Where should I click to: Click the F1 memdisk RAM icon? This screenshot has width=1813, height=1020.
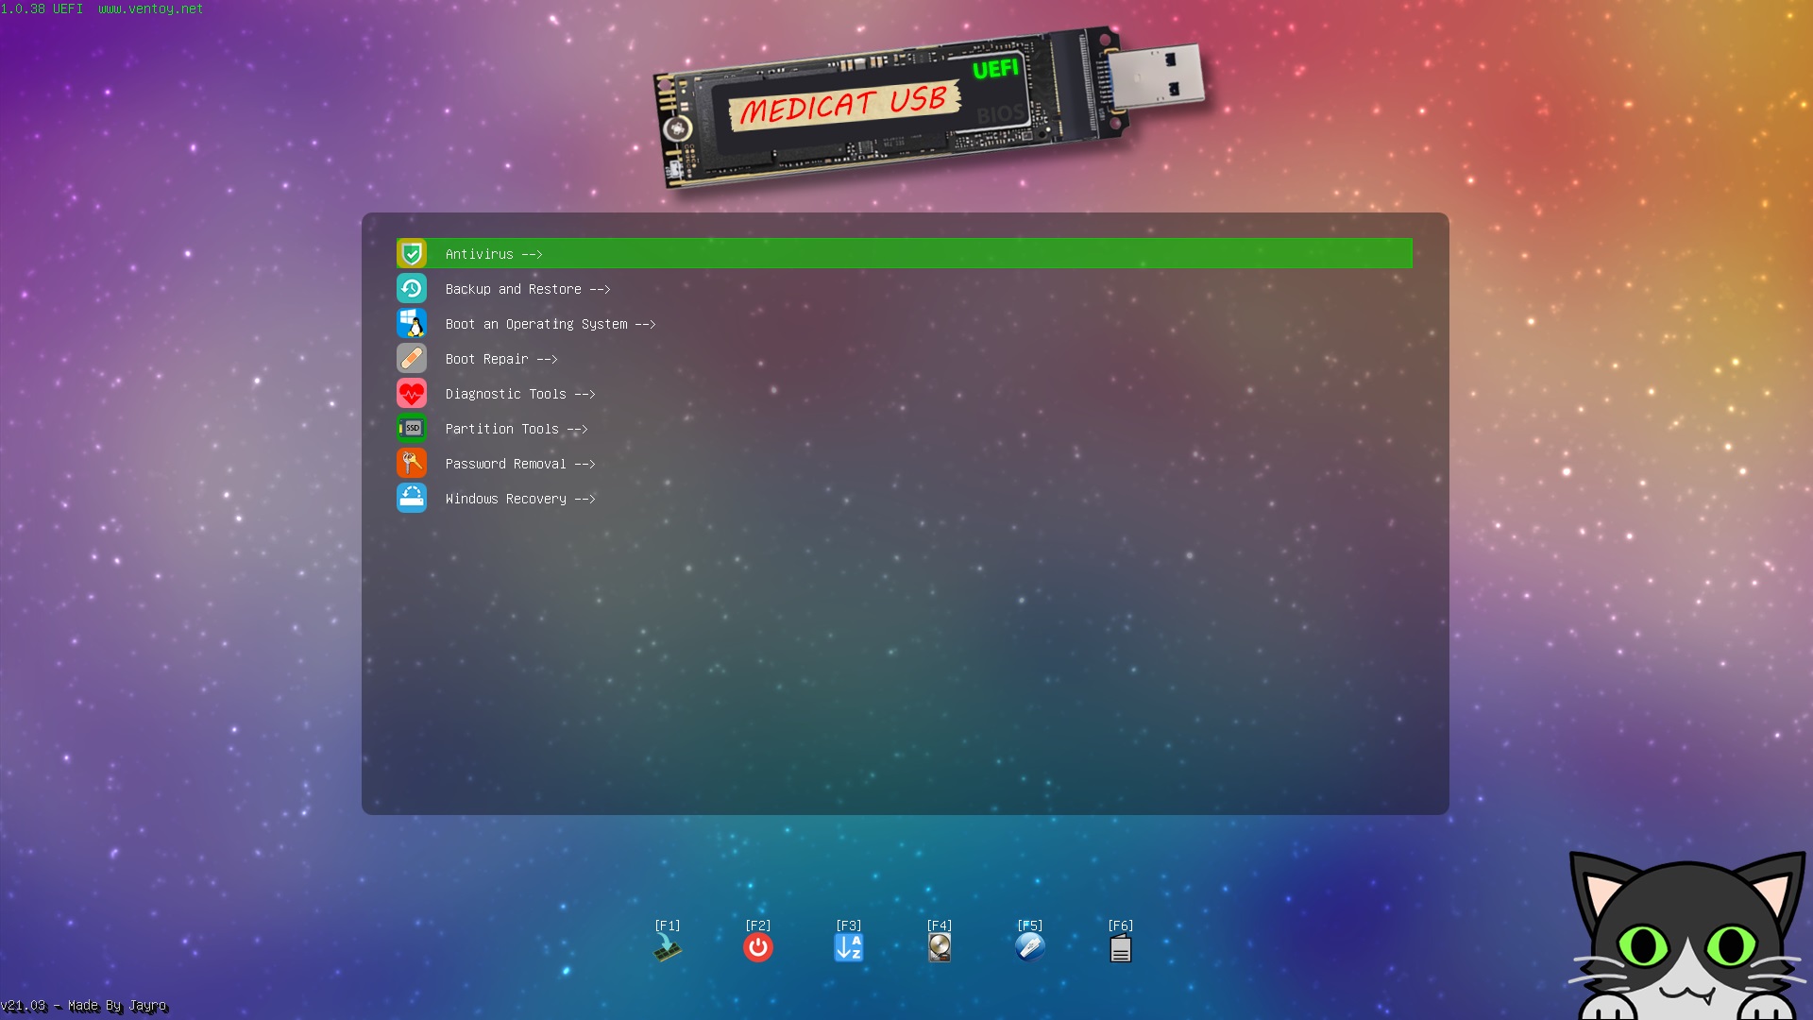tap(667, 948)
